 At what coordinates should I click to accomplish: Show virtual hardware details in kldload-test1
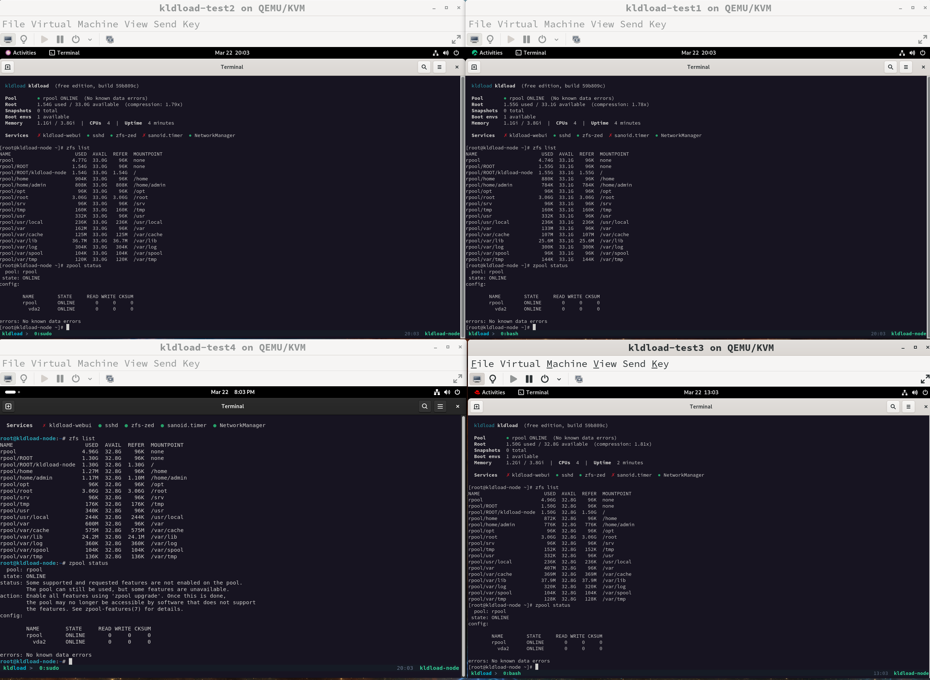pyautogui.click(x=490, y=39)
